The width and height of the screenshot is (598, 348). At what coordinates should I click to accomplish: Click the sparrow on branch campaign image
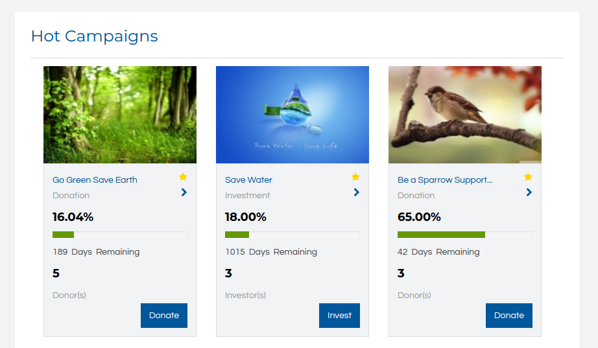tap(465, 115)
